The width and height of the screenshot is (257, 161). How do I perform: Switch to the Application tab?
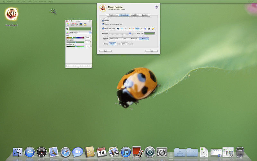[113, 15]
